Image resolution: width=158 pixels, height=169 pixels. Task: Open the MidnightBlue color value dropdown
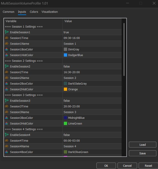(x=92, y=118)
